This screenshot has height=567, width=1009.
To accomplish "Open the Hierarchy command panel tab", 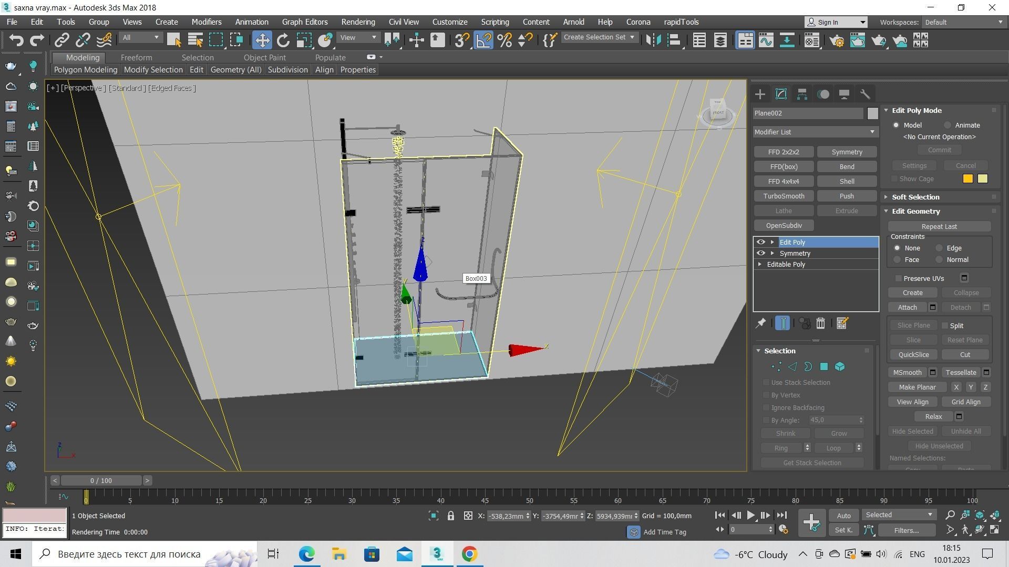I will 802,94.
